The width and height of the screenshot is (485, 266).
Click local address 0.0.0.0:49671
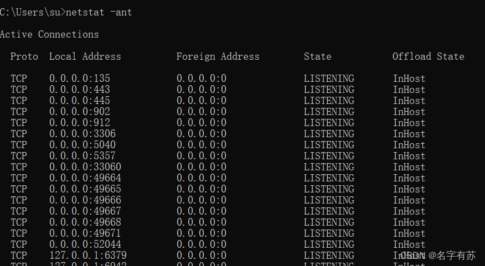tap(85, 233)
